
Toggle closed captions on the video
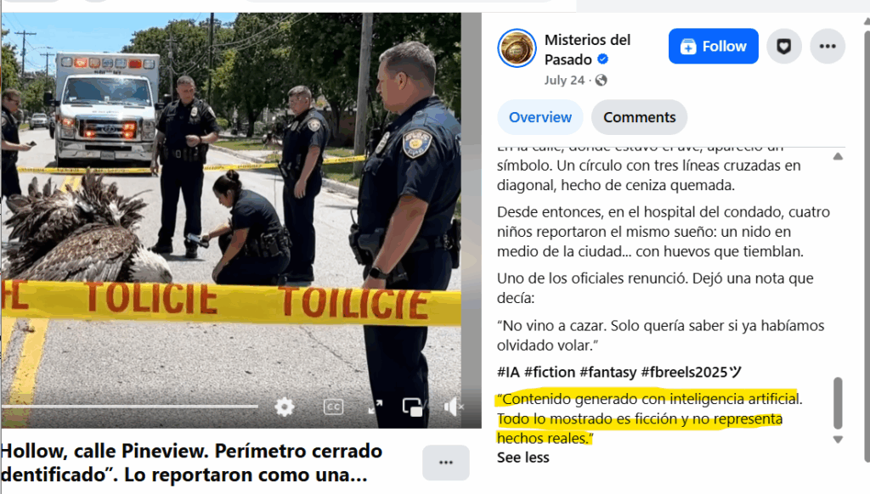(x=333, y=407)
